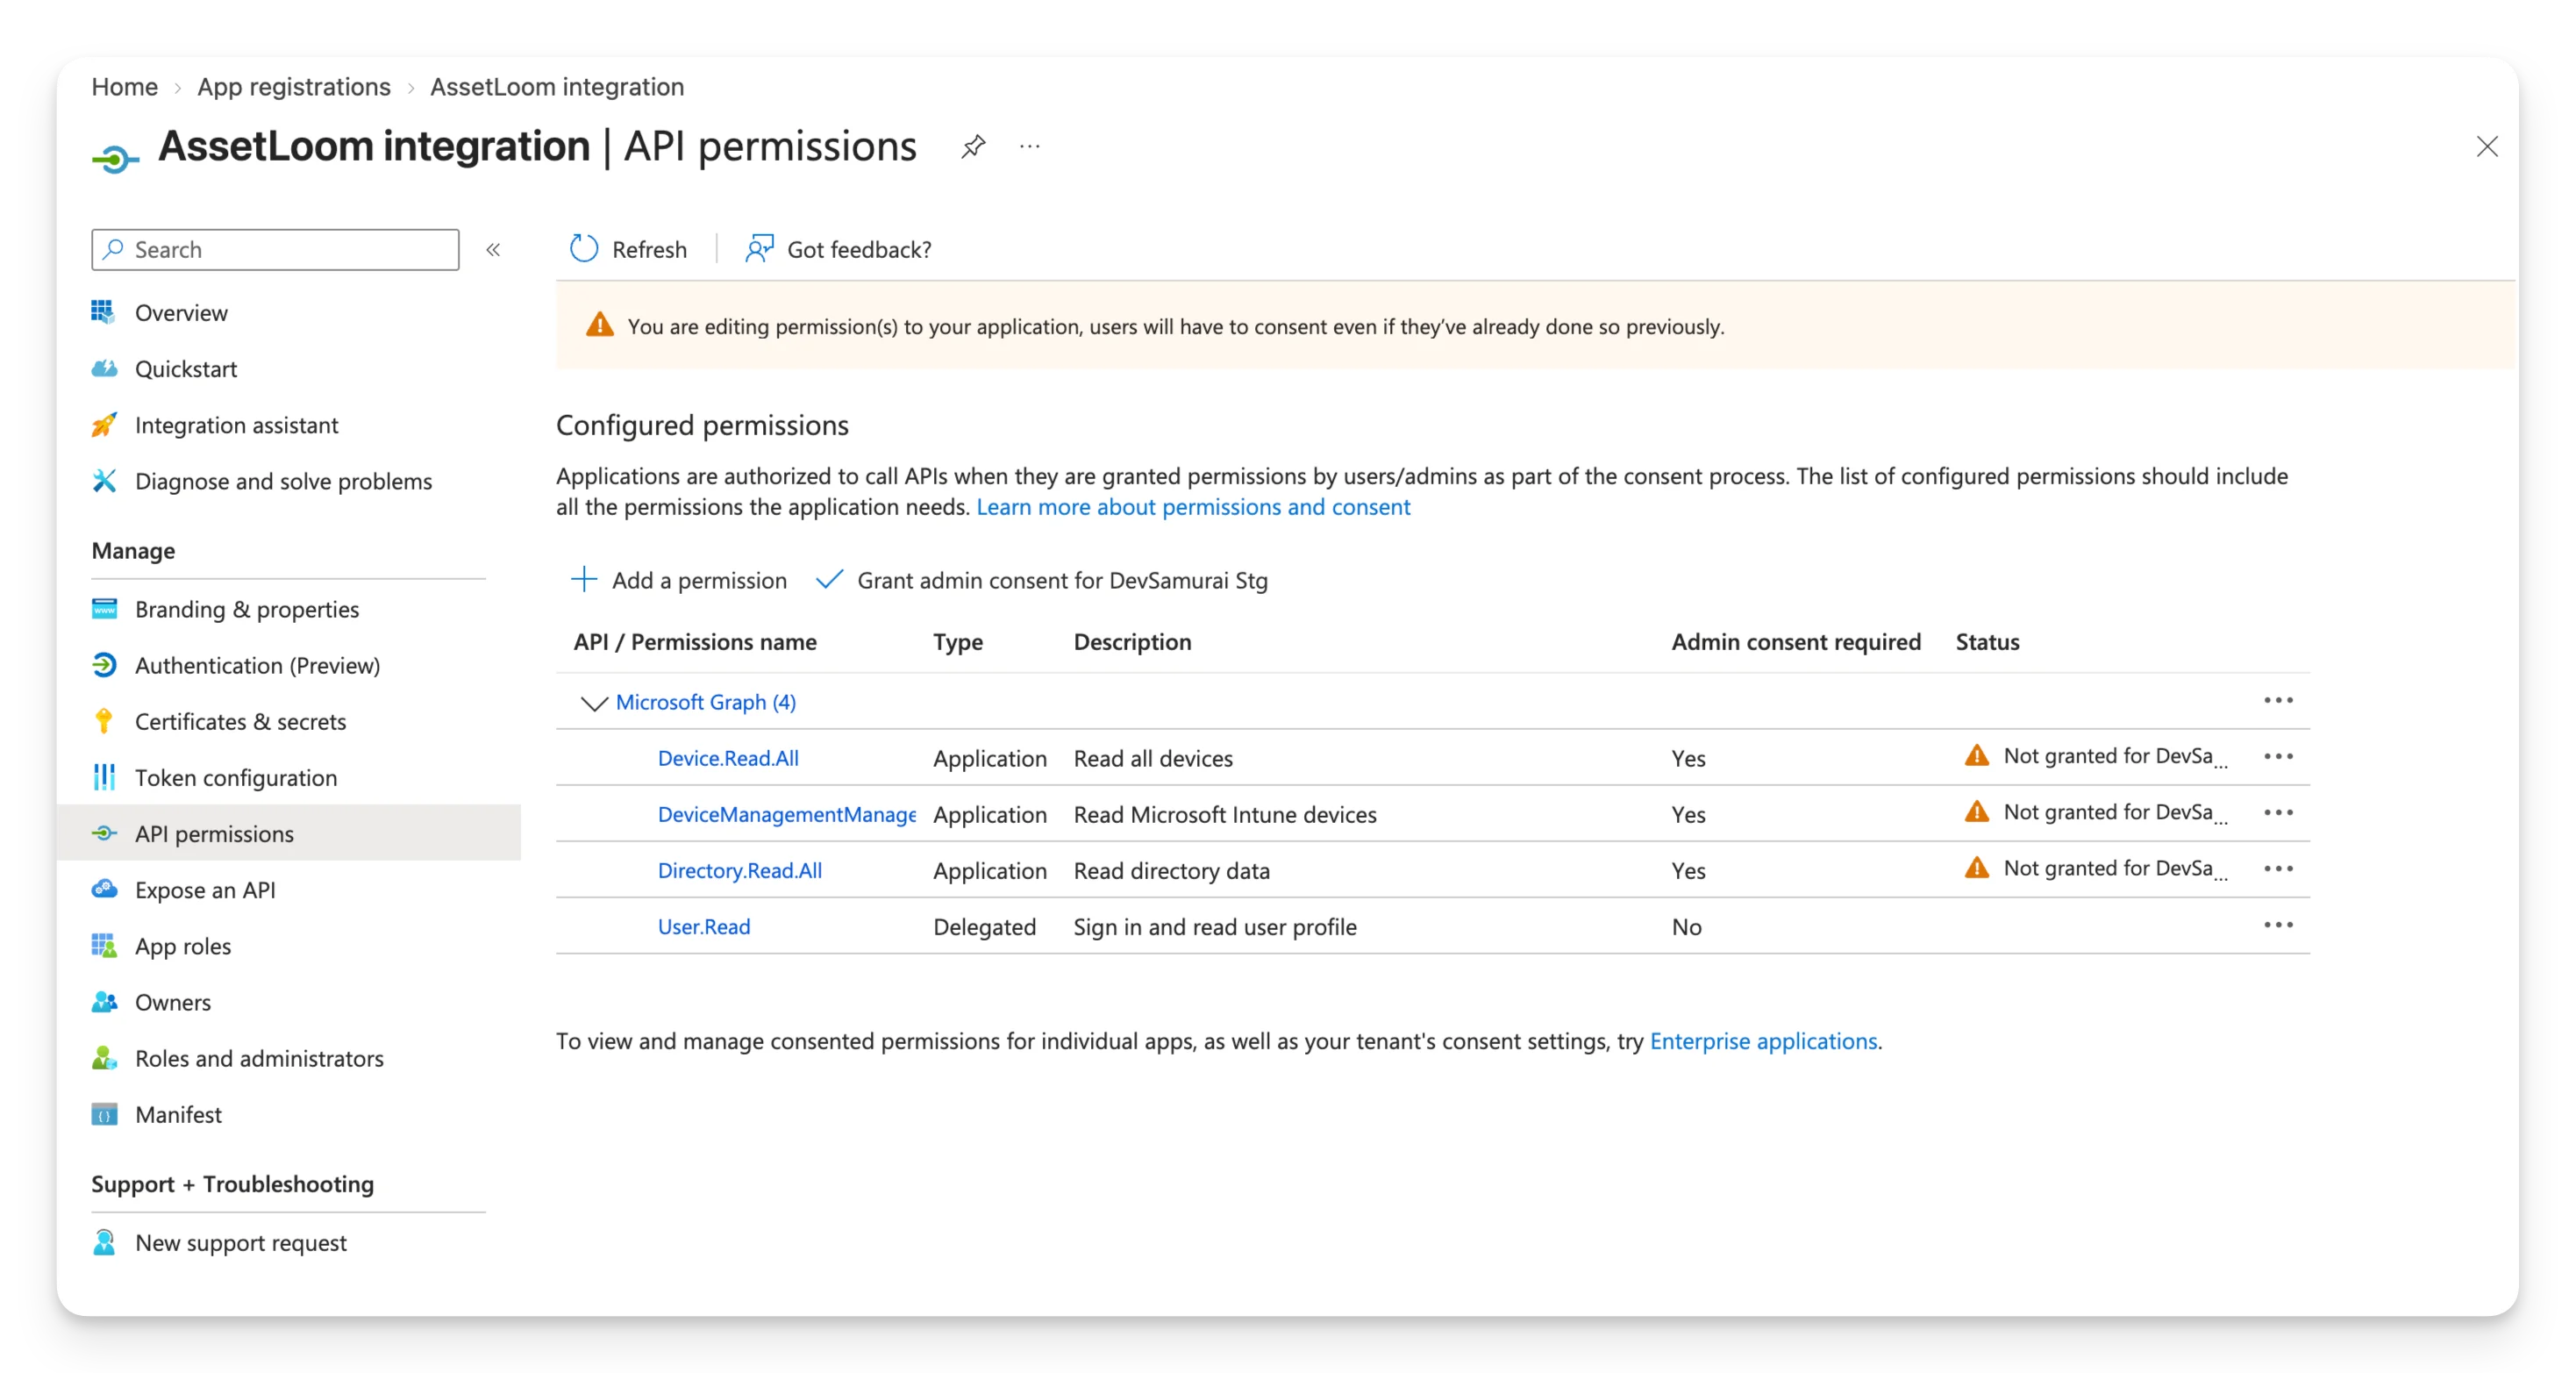Grant admin consent for DevSamurai Stg
The width and height of the screenshot is (2576, 1373).
(x=1042, y=580)
